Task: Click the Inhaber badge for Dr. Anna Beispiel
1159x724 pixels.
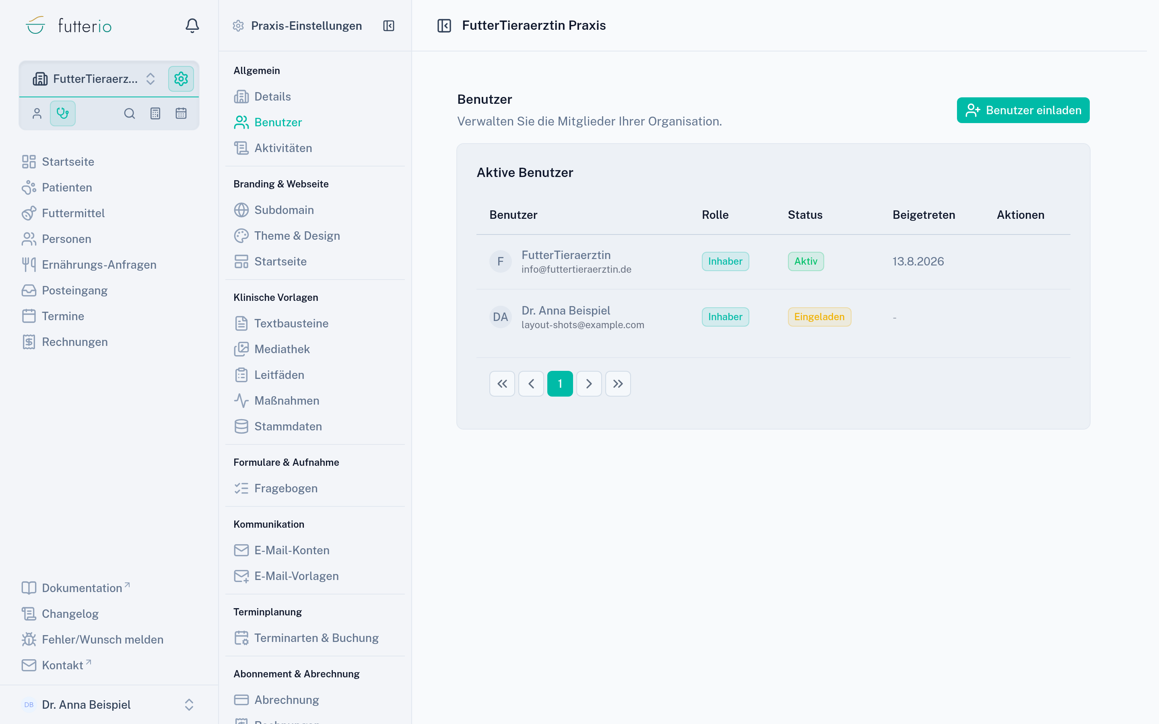Action: [x=725, y=317]
